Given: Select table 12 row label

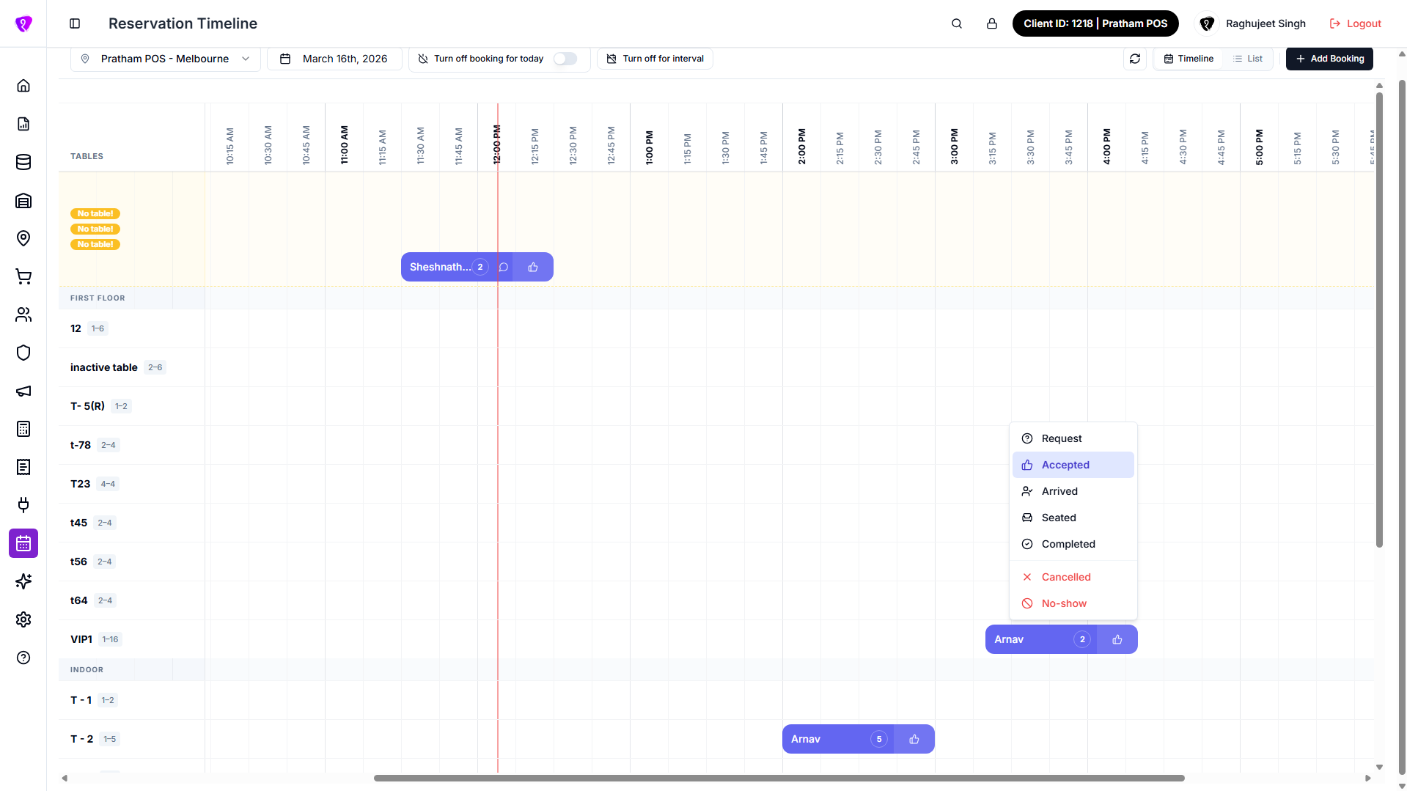Looking at the screenshot, I should coord(76,328).
